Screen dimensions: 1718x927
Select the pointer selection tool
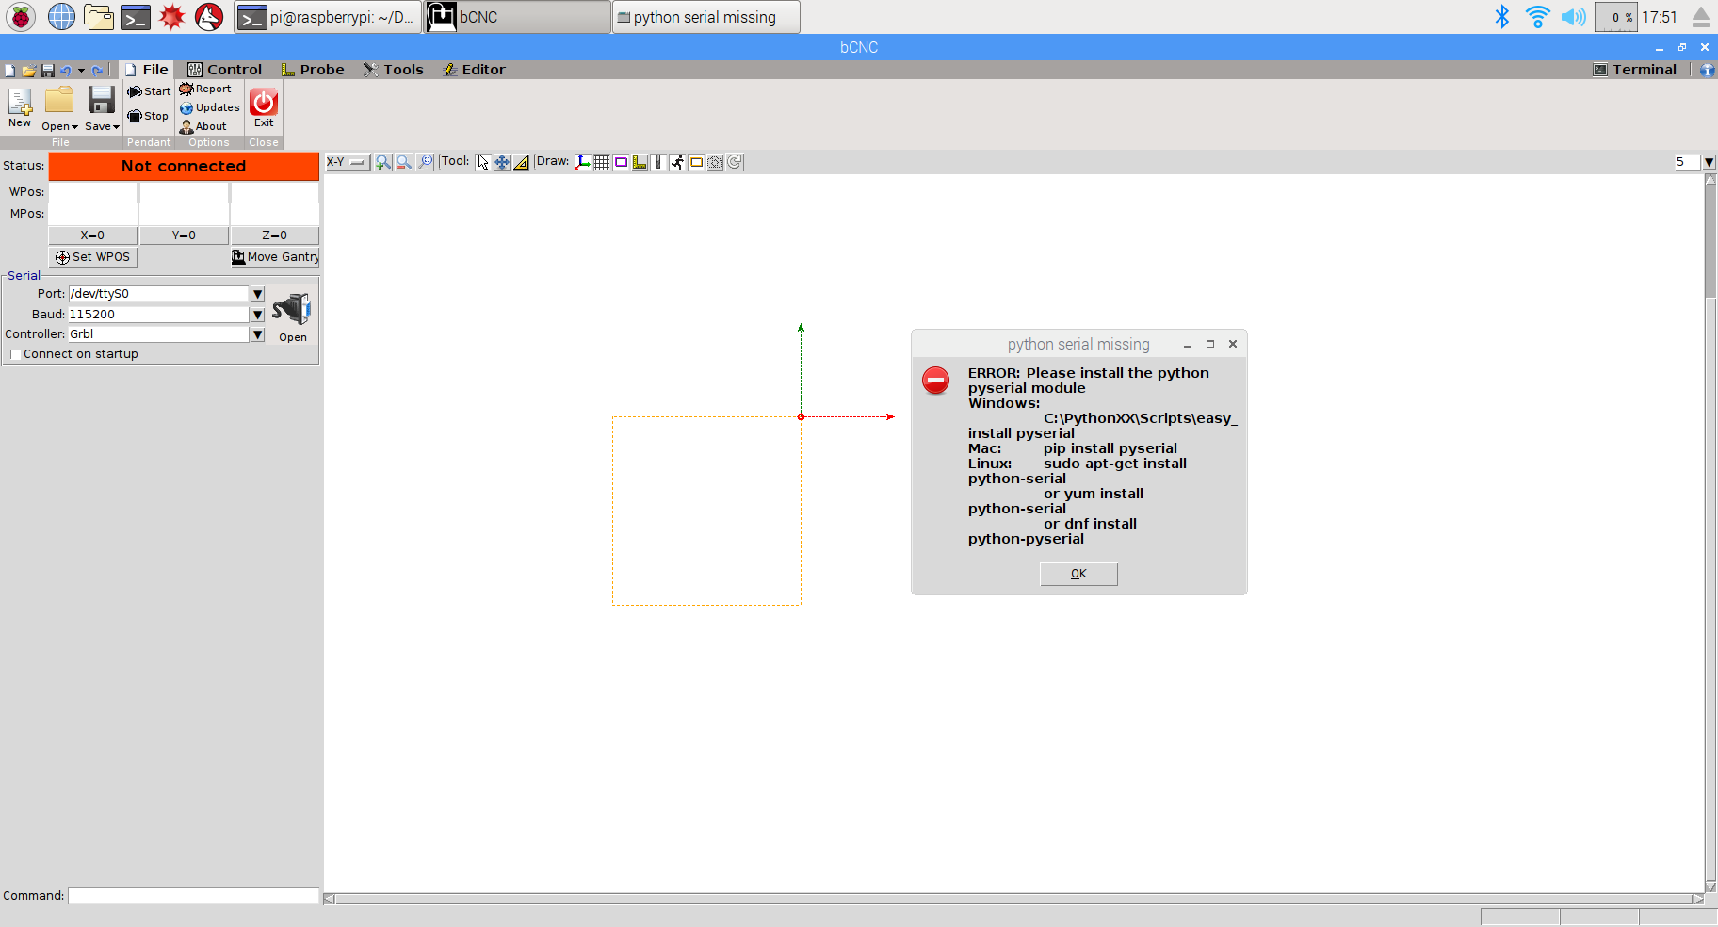point(483,162)
